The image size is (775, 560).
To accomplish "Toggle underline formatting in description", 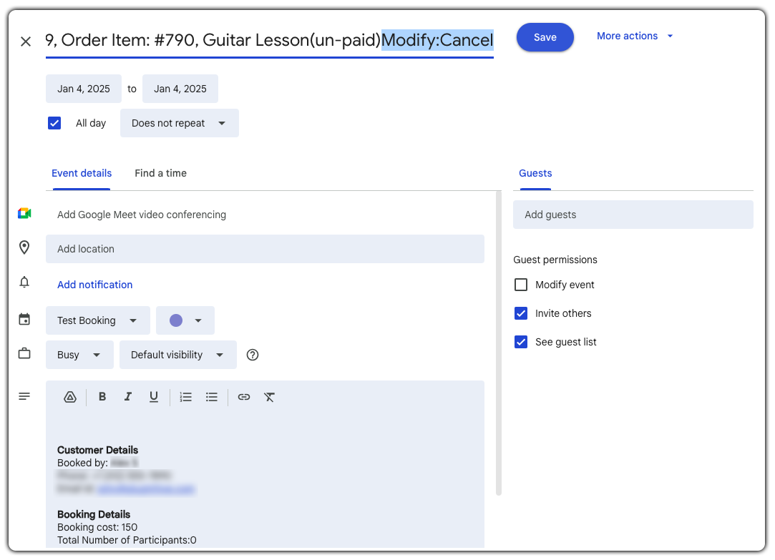I will (154, 397).
